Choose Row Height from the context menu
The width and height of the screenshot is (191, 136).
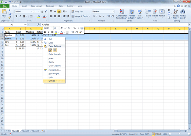54,73
